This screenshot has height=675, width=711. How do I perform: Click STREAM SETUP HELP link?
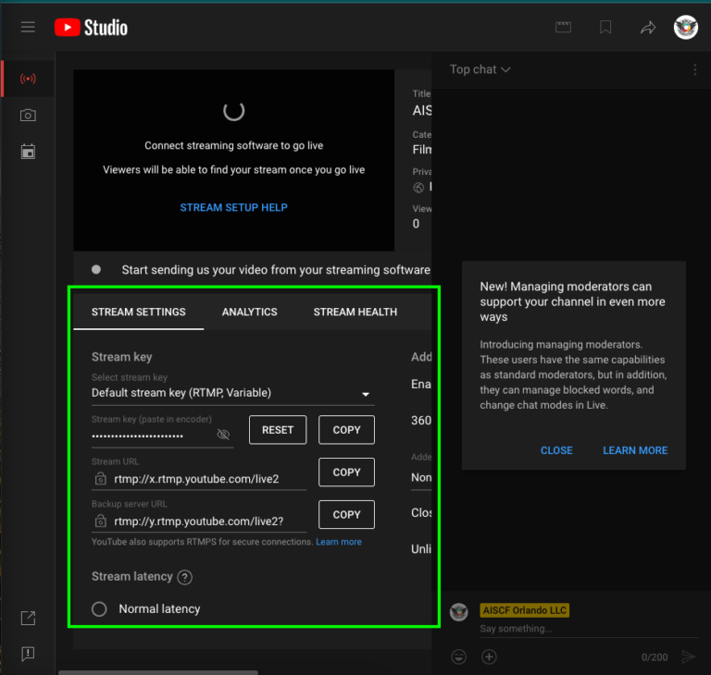(233, 207)
